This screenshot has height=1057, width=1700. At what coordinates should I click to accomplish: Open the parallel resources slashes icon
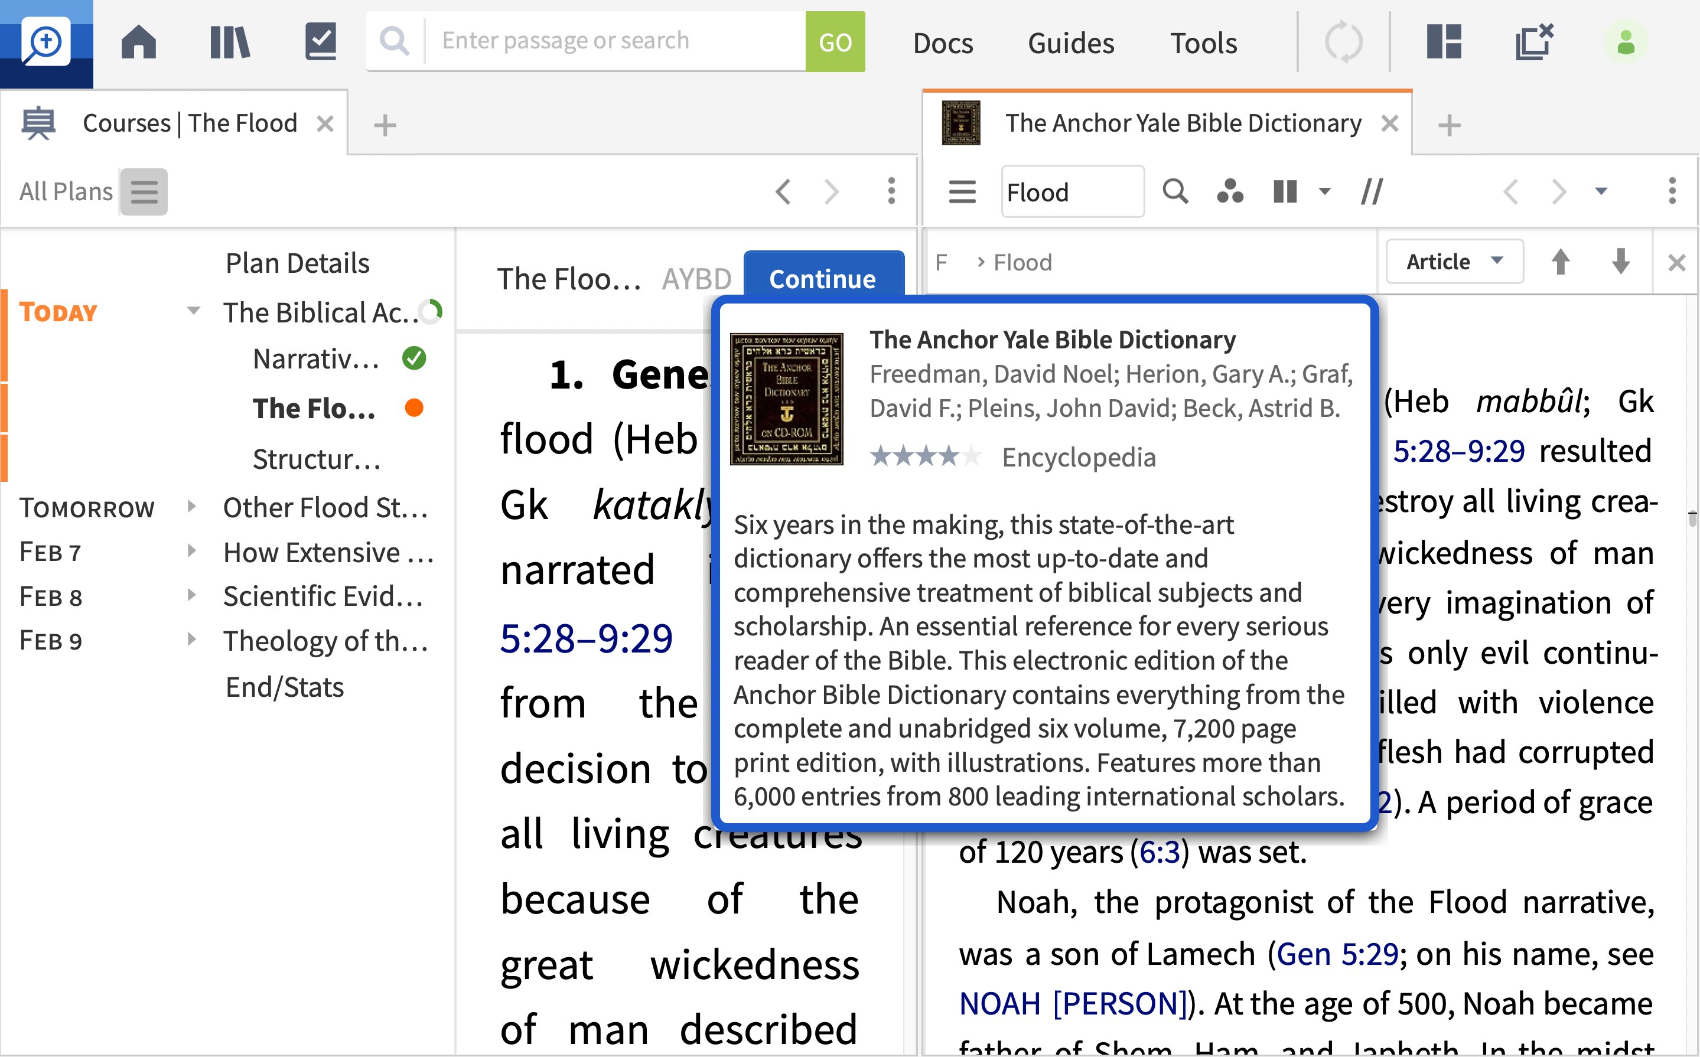click(1372, 191)
